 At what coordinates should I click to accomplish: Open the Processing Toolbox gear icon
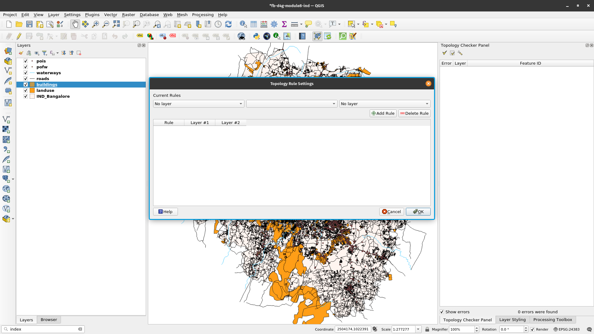tap(274, 24)
